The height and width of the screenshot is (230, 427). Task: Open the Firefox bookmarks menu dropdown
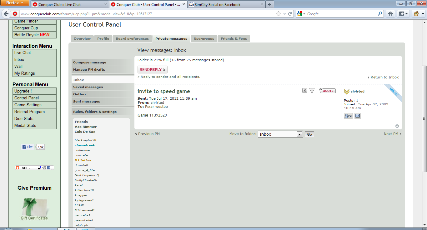[403, 14]
